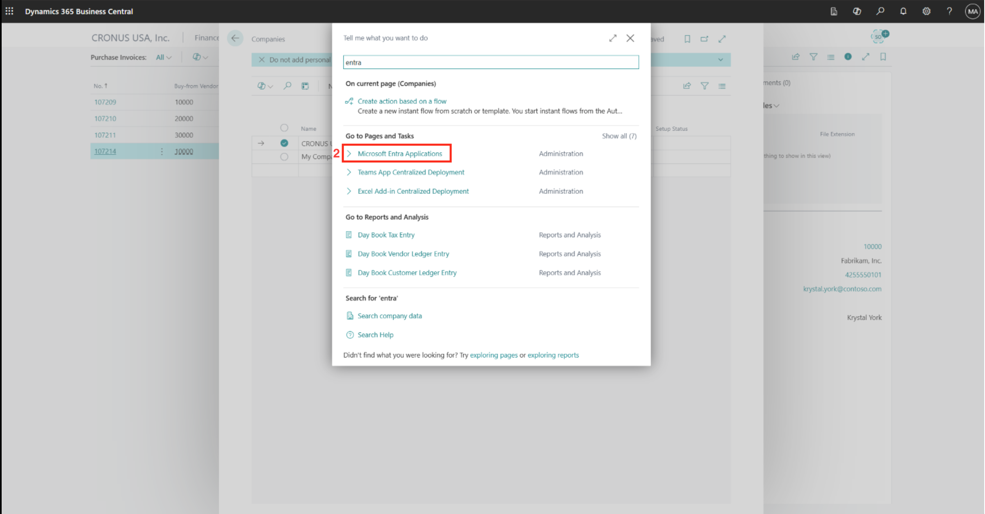The height and width of the screenshot is (514, 985).
Task: Open purchase invoice 107209
Action: pos(105,102)
